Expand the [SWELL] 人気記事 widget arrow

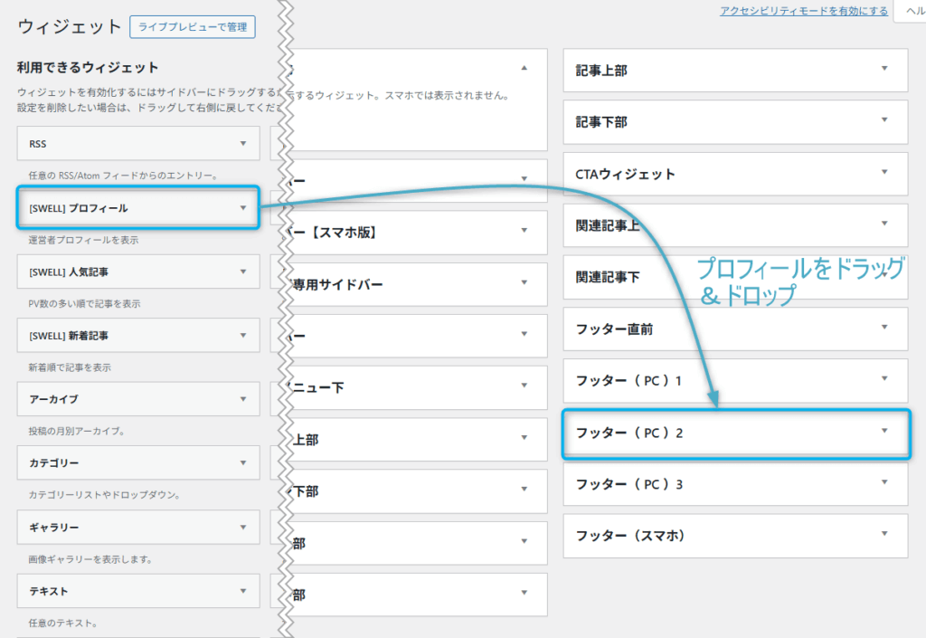coord(243,271)
